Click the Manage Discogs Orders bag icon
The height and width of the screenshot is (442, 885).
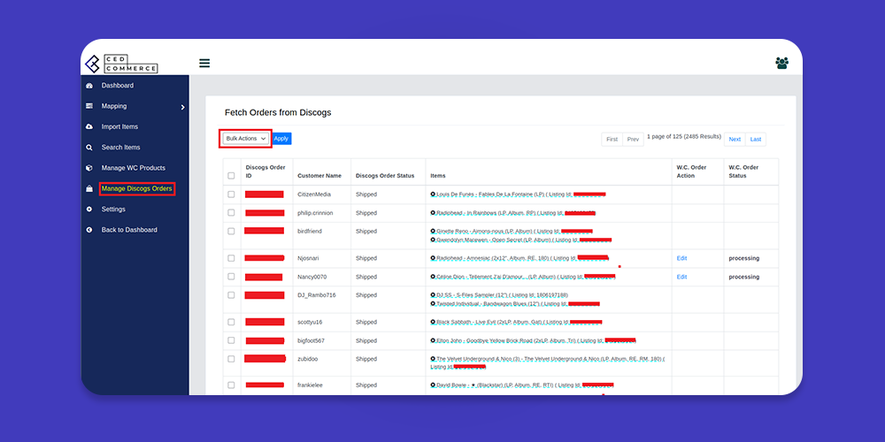[x=88, y=189]
